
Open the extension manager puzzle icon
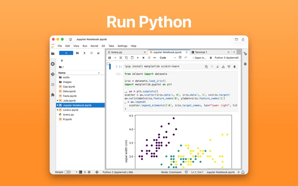click(53, 95)
